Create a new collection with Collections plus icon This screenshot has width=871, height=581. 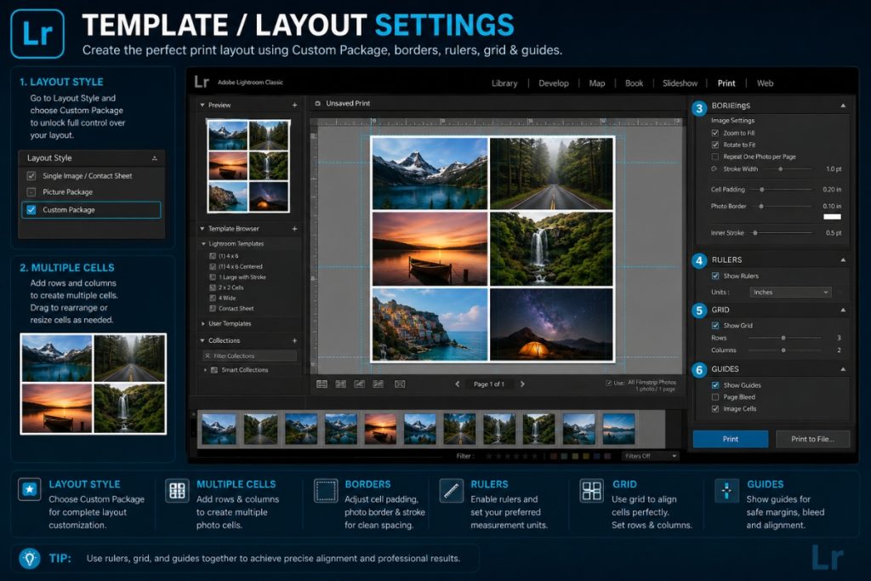coord(294,340)
